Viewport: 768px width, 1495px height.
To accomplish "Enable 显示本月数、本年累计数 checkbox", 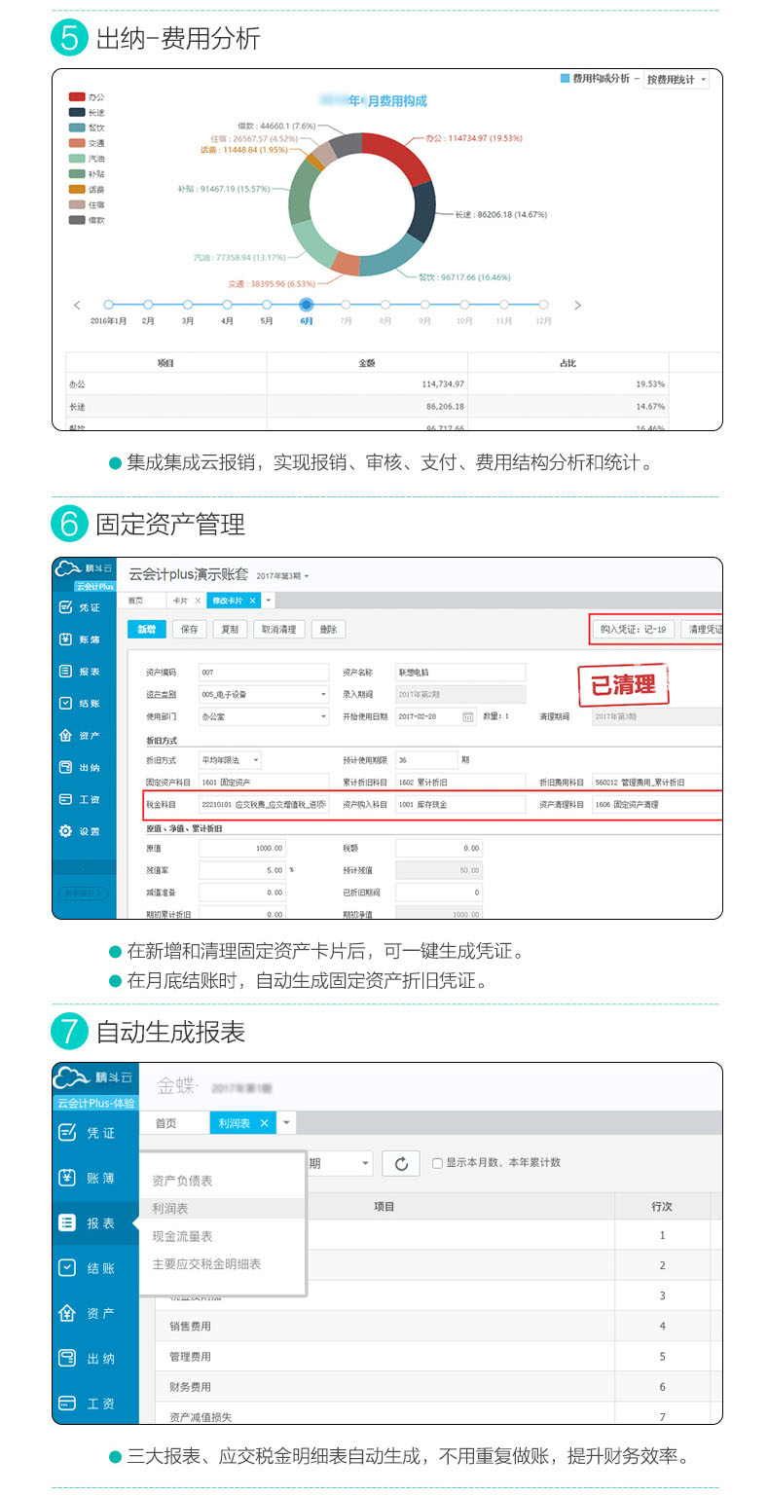I will click(x=437, y=1163).
